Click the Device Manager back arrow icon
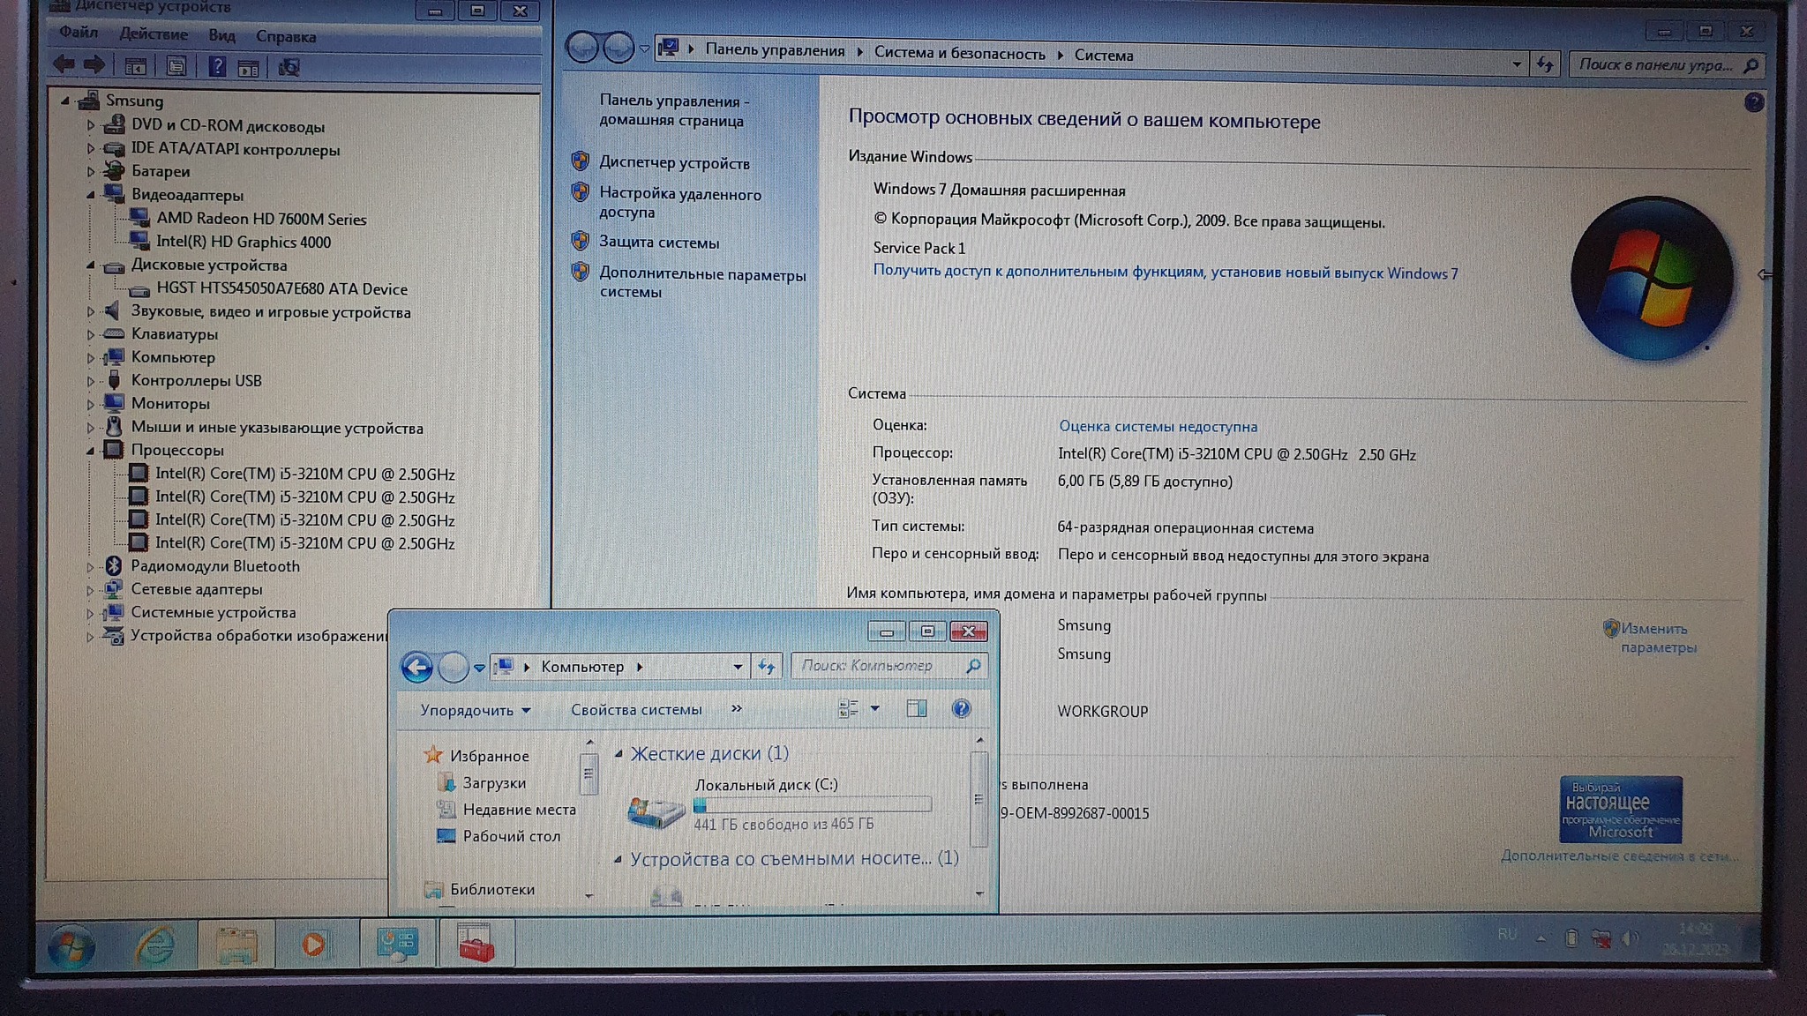1807x1016 pixels. [x=63, y=65]
